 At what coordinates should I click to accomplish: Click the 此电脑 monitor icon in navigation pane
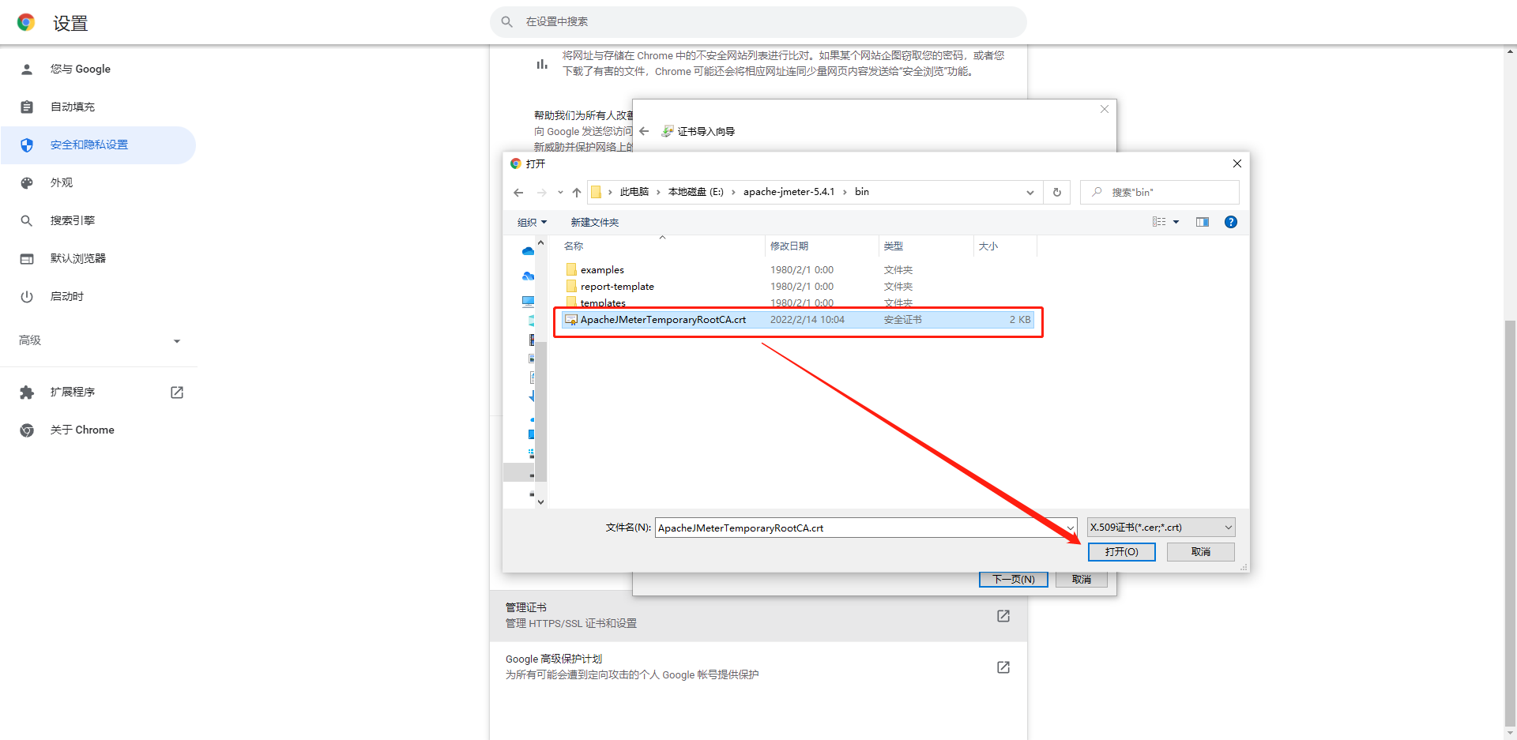pos(528,302)
